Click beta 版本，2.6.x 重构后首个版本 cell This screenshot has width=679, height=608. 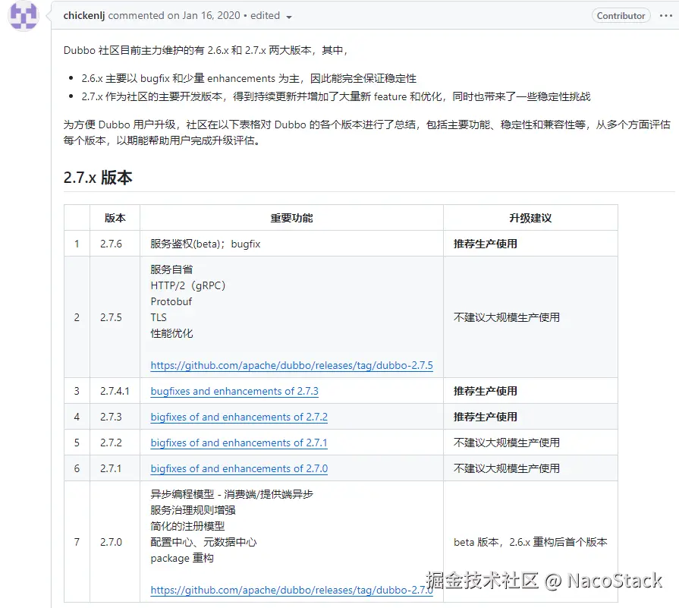[x=530, y=542]
